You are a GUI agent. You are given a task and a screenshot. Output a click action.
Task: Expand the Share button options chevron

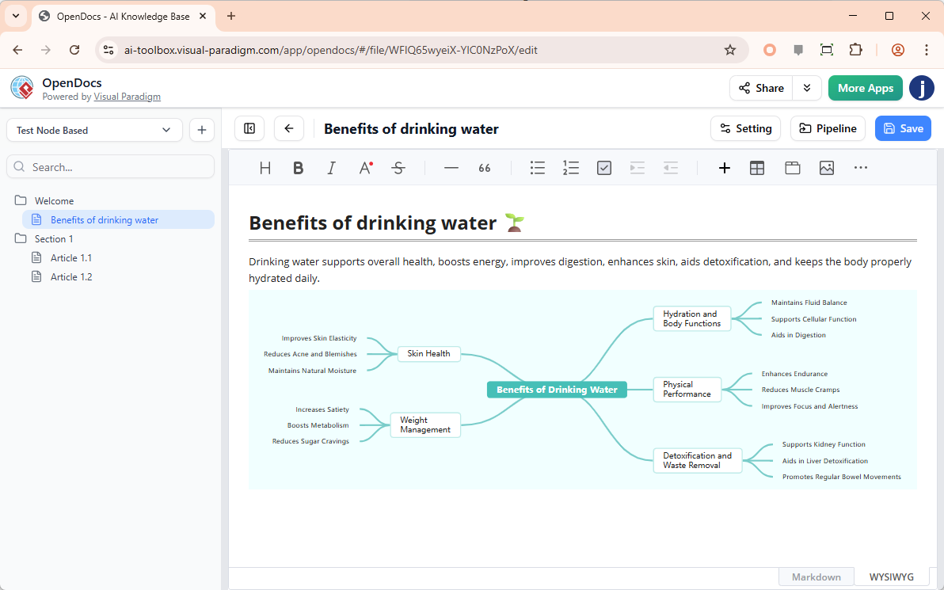click(x=807, y=88)
